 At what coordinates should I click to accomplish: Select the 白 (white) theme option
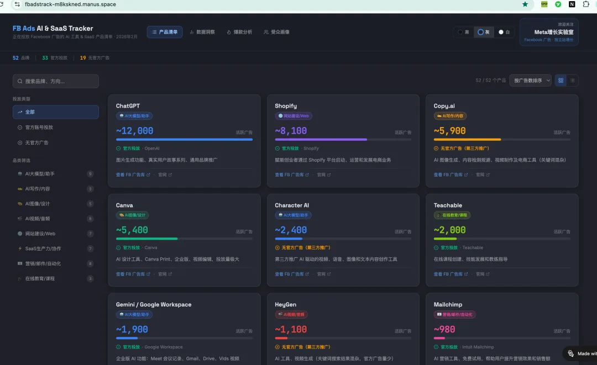(504, 32)
